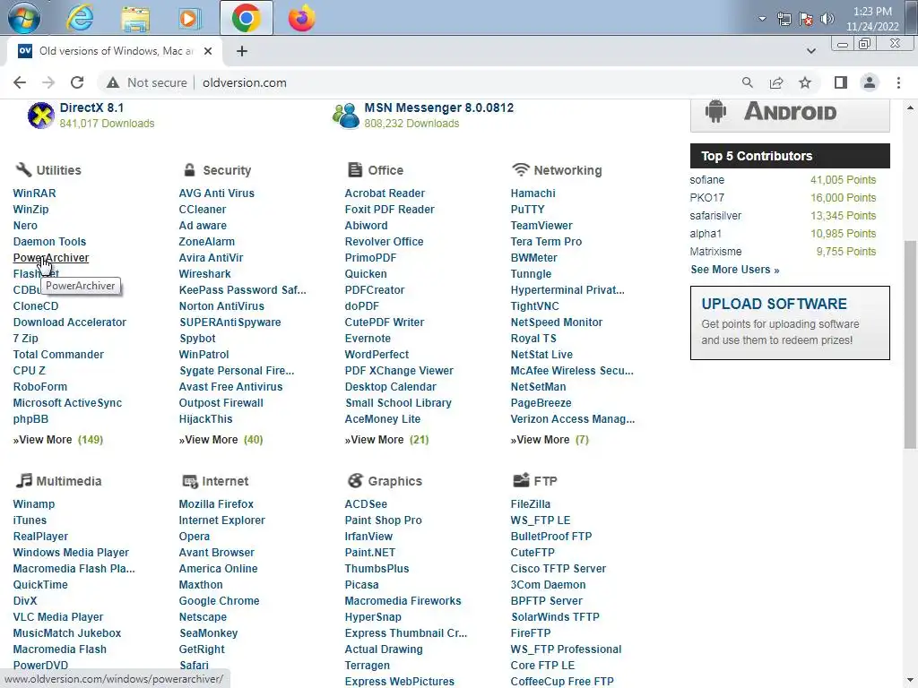Click the volume speaker tray icon
Screen dimensions: 918x688
pyautogui.click(x=827, y=19)
